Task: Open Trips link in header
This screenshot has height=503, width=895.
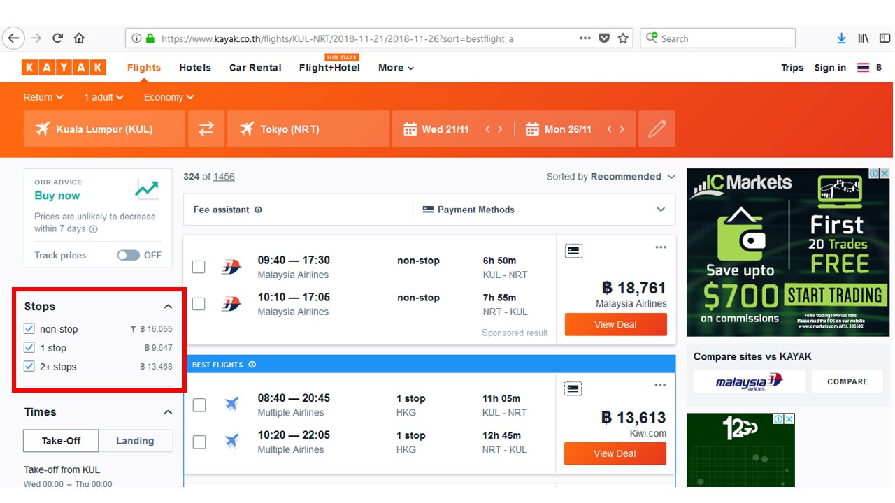Action: pos(792,68)
